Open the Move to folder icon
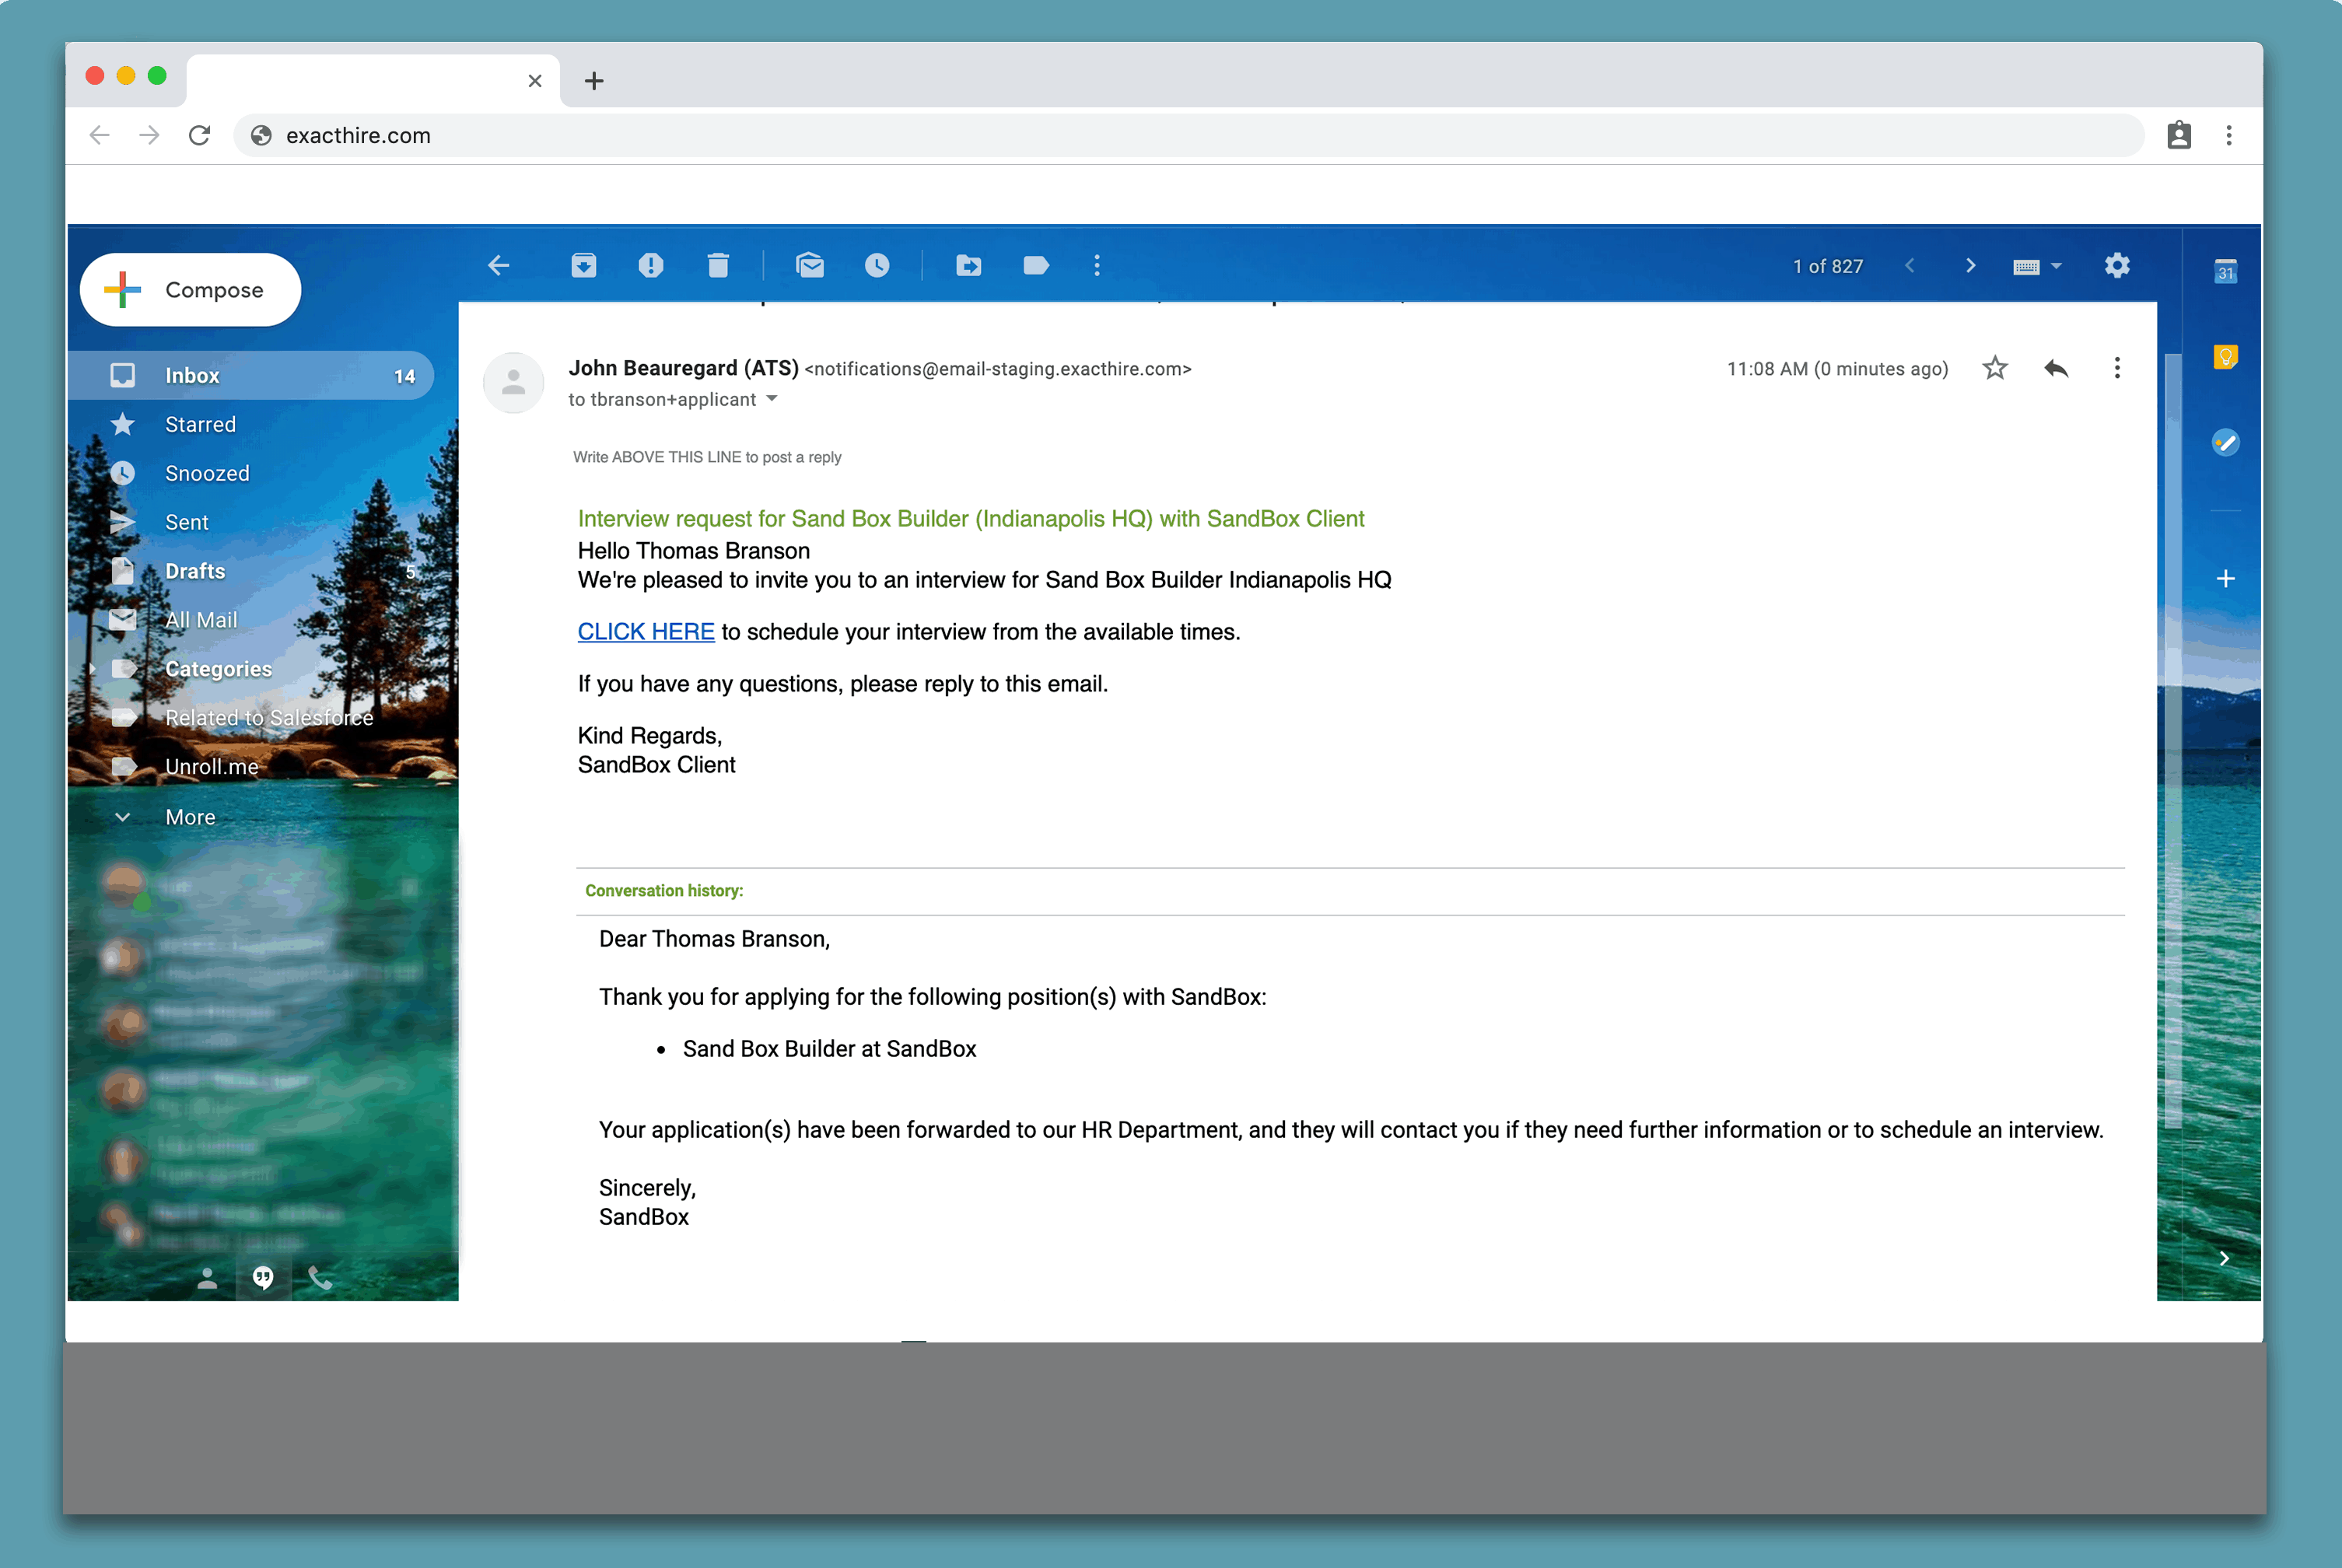This screenshot has width=2342, height=1568. tap(968, 265)
